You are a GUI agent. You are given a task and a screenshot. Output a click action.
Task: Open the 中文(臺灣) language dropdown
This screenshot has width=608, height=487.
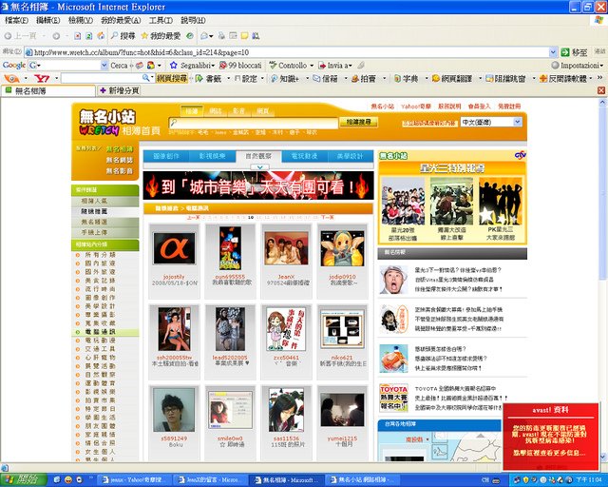[491, 122]
